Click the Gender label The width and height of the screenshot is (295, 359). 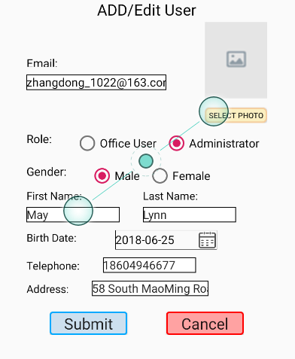pos(47,172)
